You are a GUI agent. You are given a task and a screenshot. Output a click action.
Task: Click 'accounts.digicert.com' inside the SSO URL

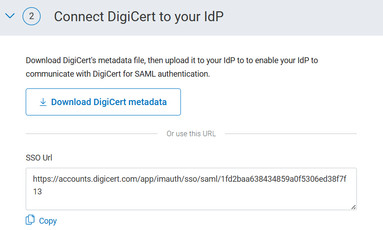(x=95, y=179)
